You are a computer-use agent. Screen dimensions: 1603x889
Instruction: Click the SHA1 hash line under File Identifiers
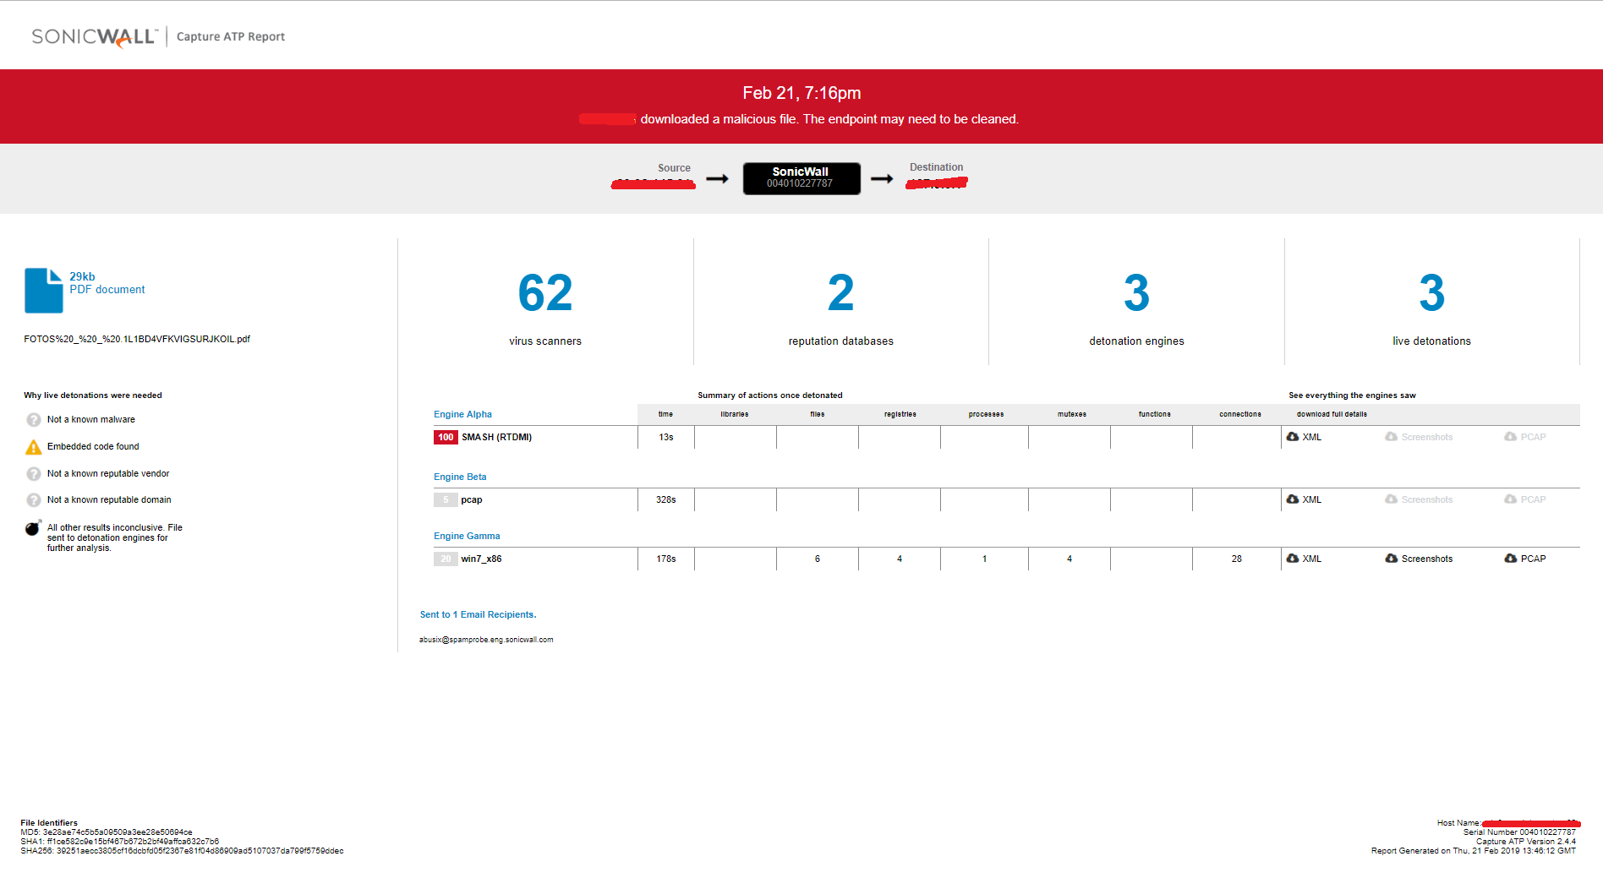(x=120, y=842)
